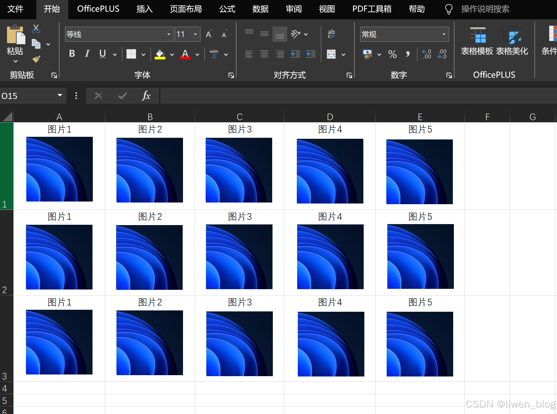
Task: Increase indent icon
Action: point(311,54)
